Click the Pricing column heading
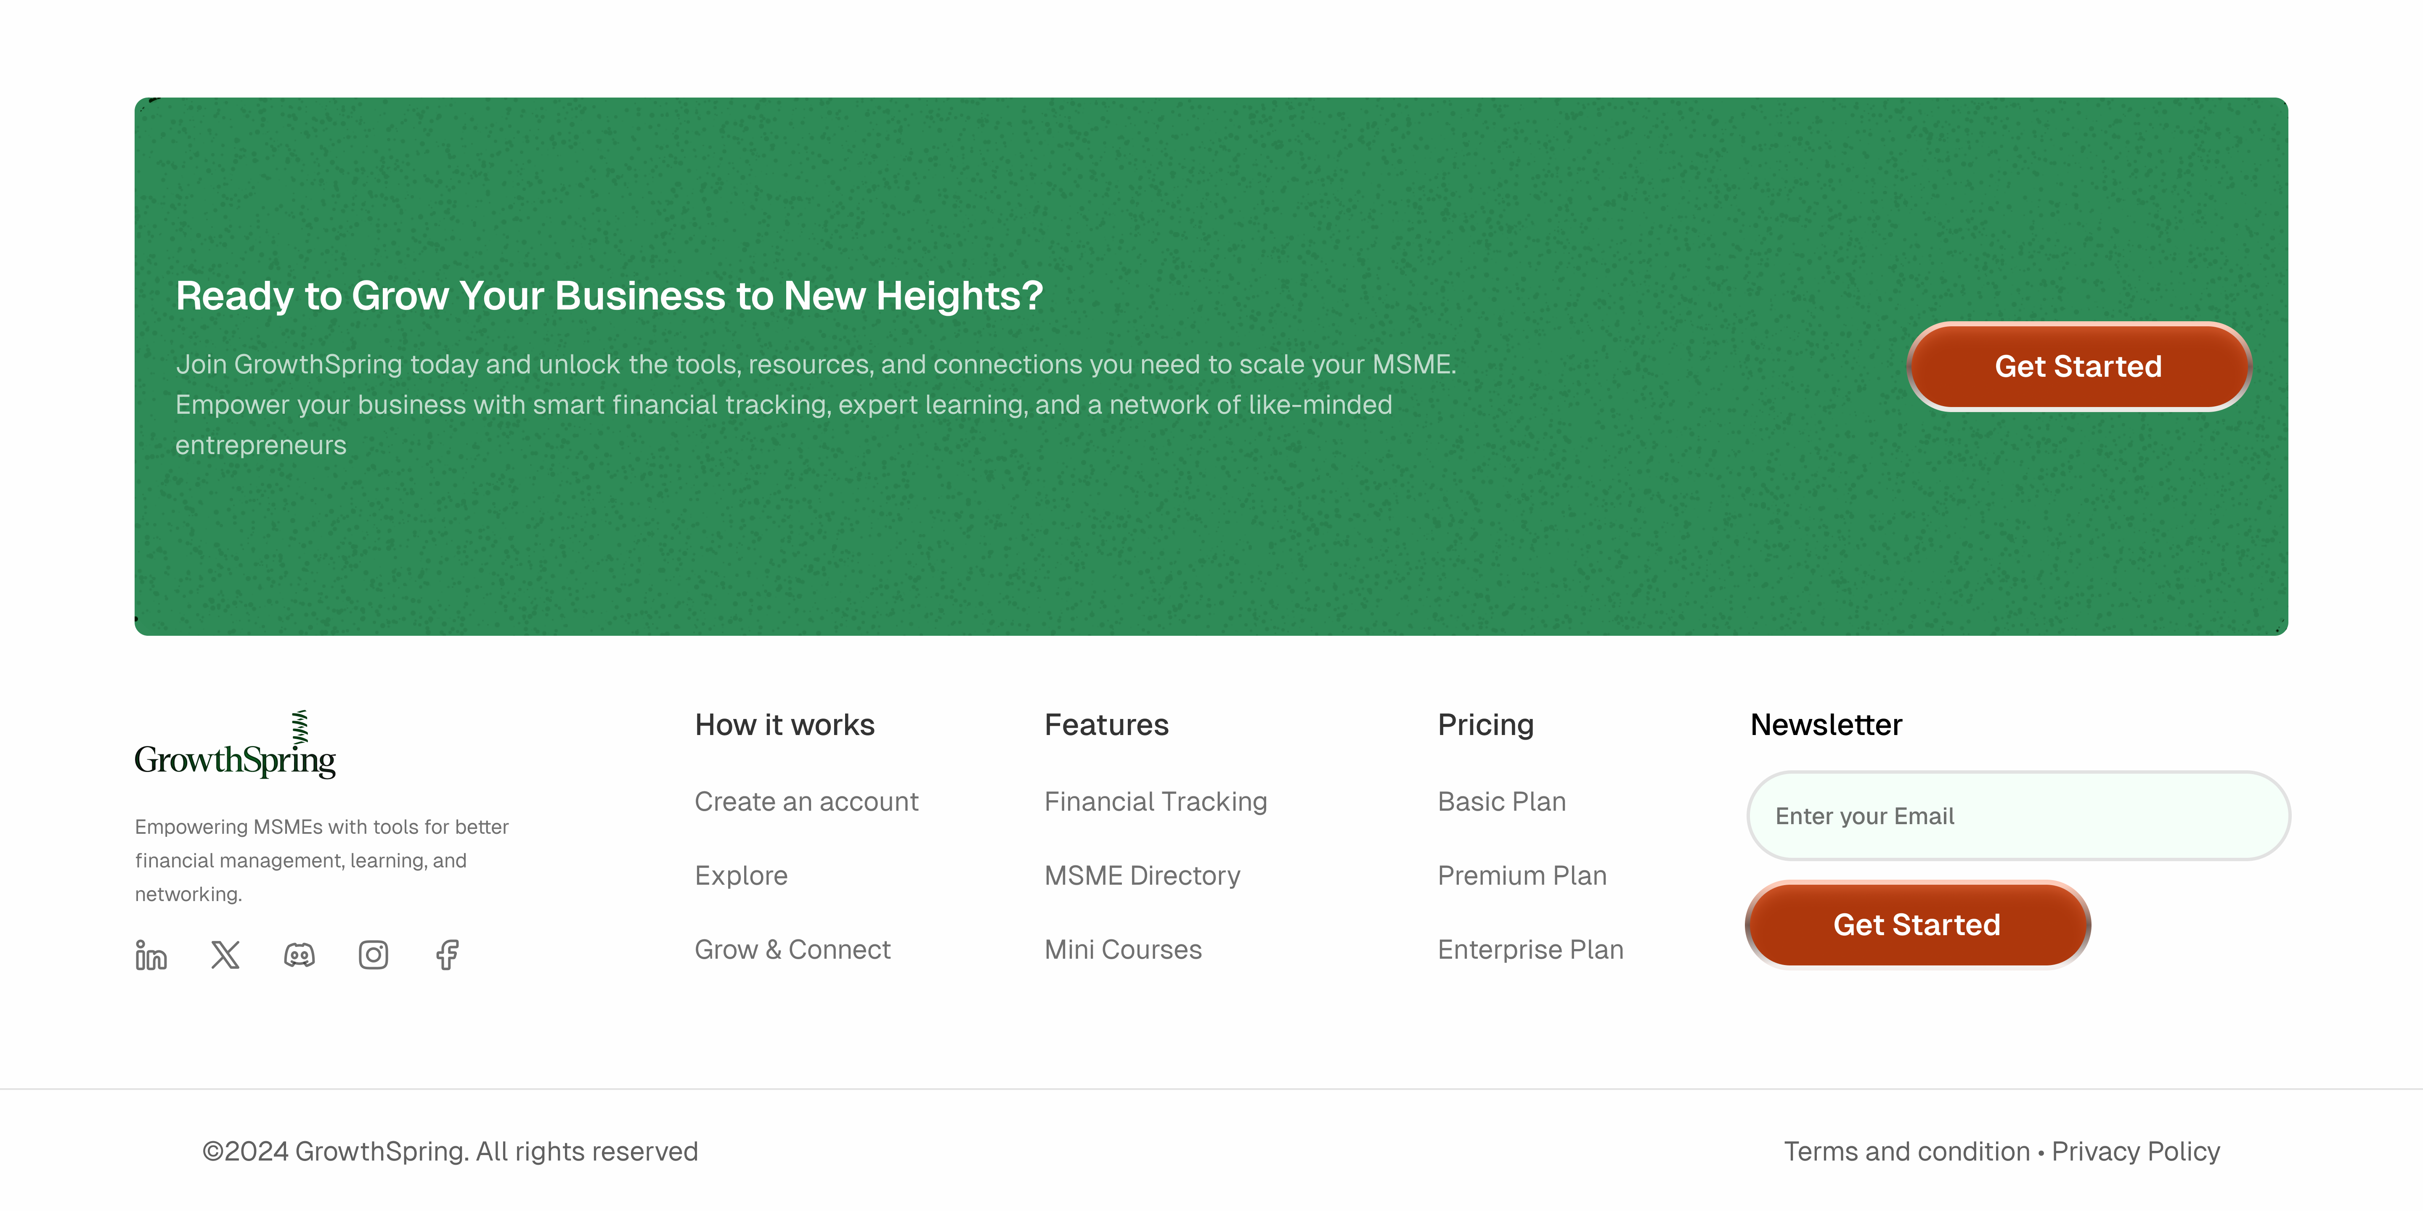Viewport: 2423px width, 1211px height. [x=1485, y=725]
